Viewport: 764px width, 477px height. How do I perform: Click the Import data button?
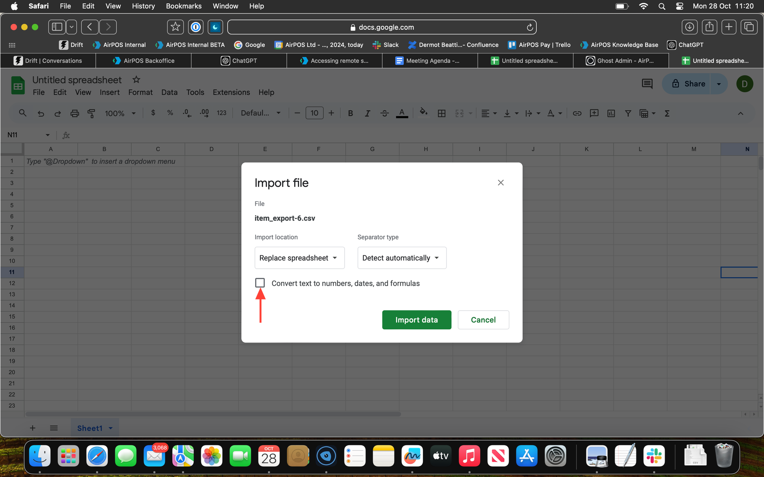click(x=416, y=320)
